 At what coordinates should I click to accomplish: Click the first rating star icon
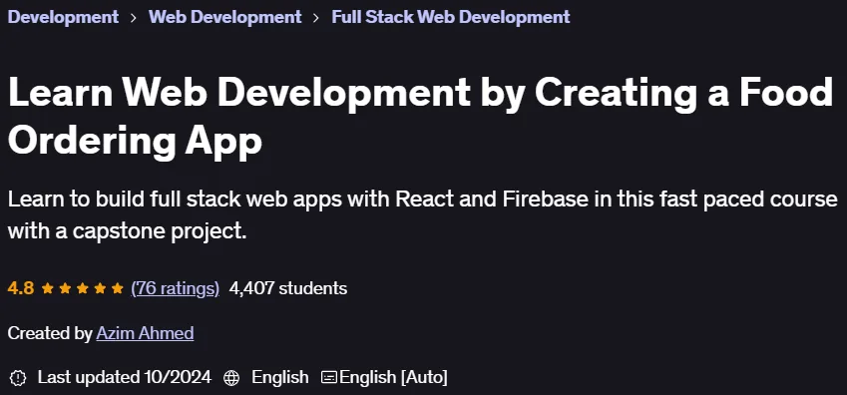pyautogui.click(x=48, y=288)
